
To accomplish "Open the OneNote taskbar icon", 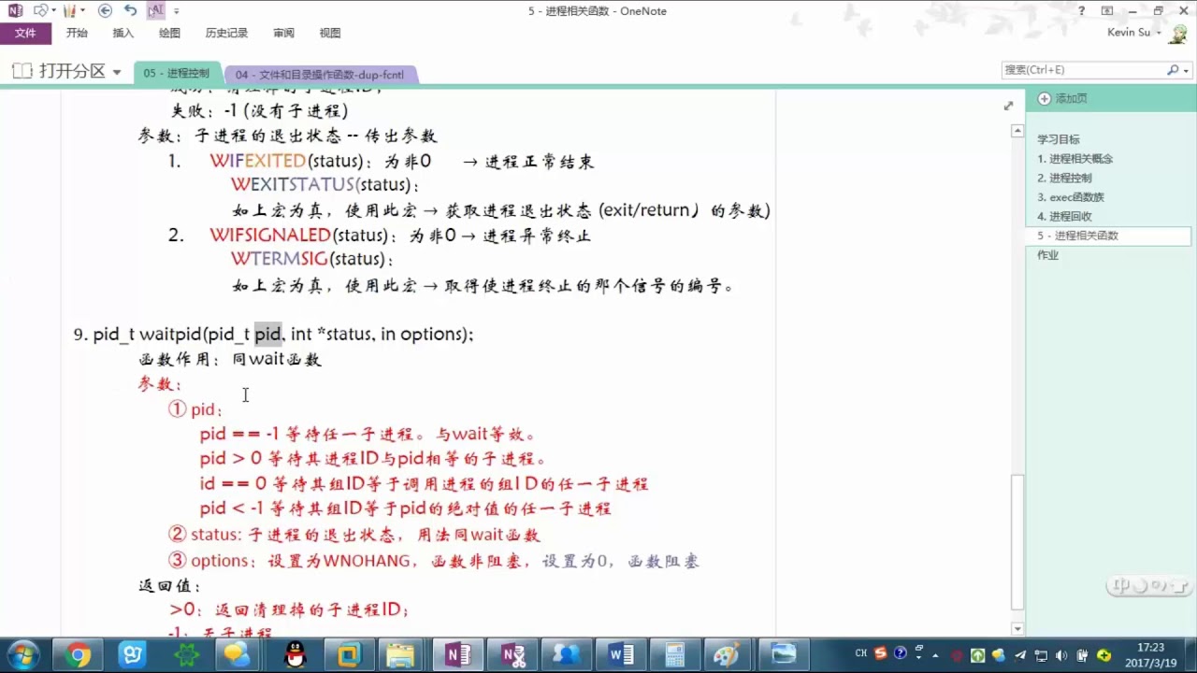I will click(x=458, y=655).
